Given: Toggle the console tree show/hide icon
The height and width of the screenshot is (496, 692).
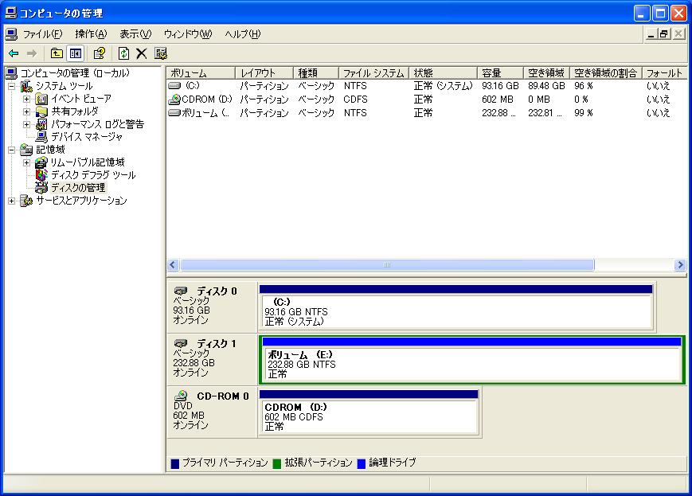Looking at the screenshot, I should click(76, 53).
